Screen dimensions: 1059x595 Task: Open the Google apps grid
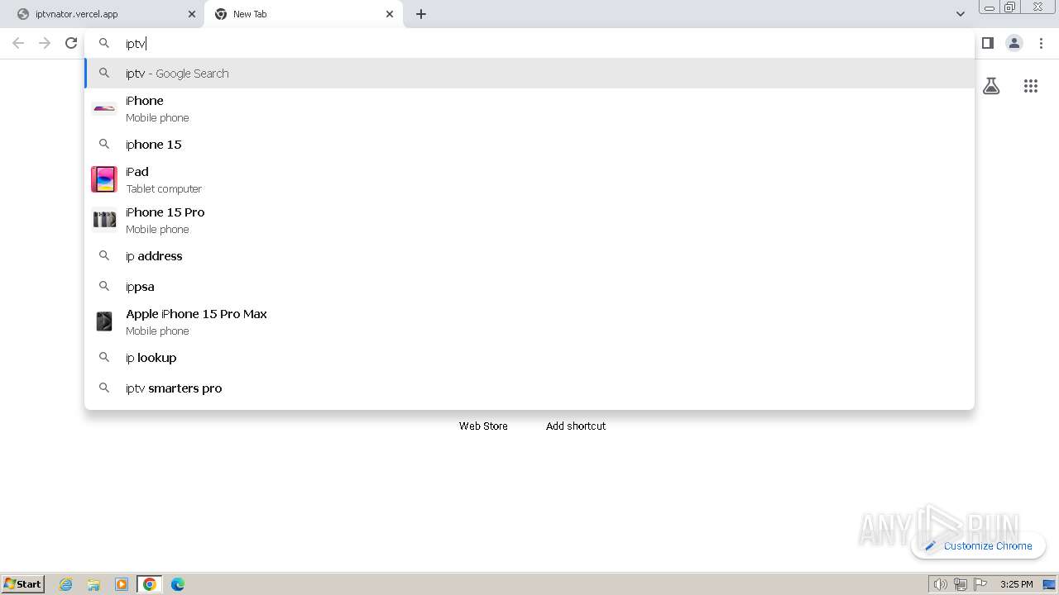click(1031, 86)
